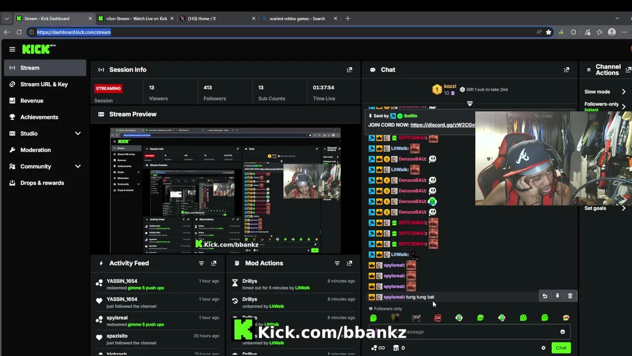Pop out the Session Info panel
The width and height of the screenshot is (632, 356).
point(349,70)
